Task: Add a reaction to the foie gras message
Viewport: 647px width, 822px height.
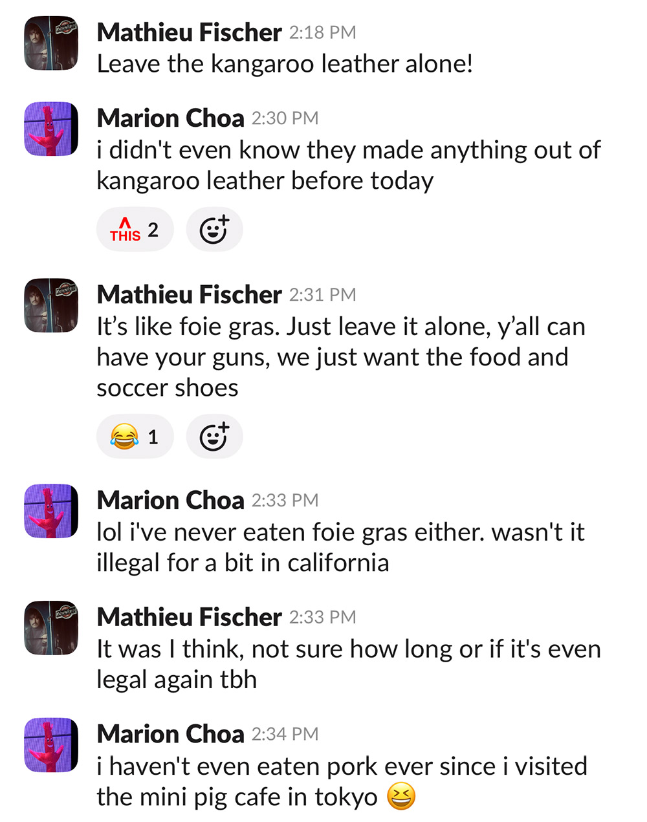Action: pos(214,437)
